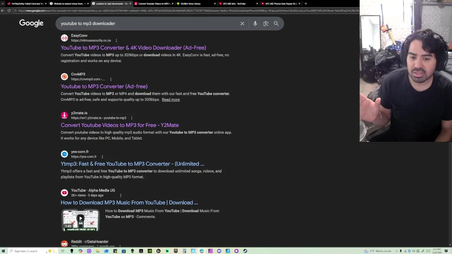
Task: Click the browser back arrow
Action: pyautogui.click(x=3, y=11)
